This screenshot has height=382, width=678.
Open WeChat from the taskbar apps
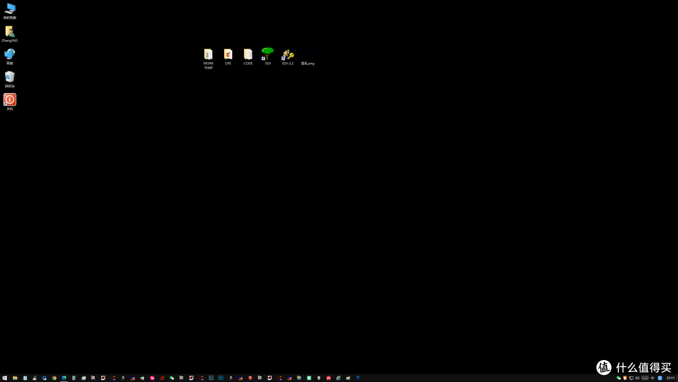(x=171, y=378)
